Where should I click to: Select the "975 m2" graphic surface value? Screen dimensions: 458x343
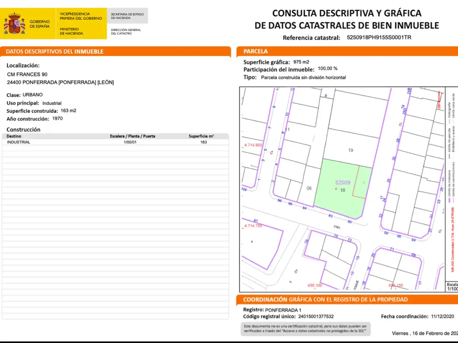click(x=301, y=62)
